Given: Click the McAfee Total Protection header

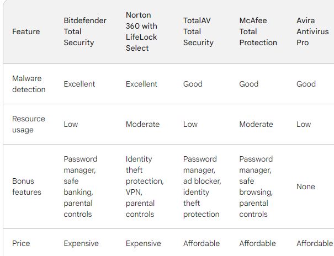Looking at the screenshot, I should coord(258,31).
